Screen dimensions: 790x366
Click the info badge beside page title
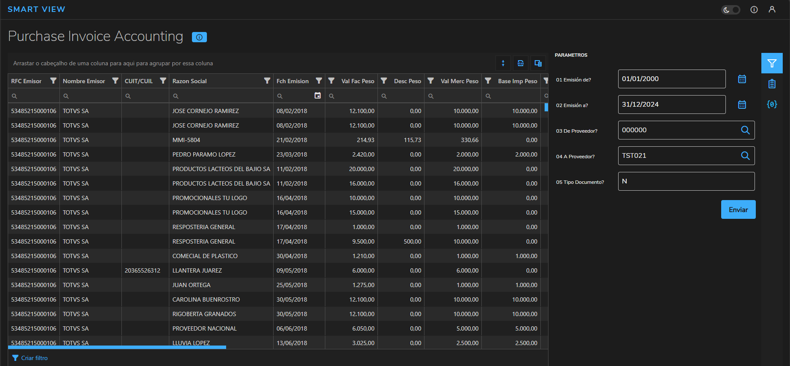point(199,37)
